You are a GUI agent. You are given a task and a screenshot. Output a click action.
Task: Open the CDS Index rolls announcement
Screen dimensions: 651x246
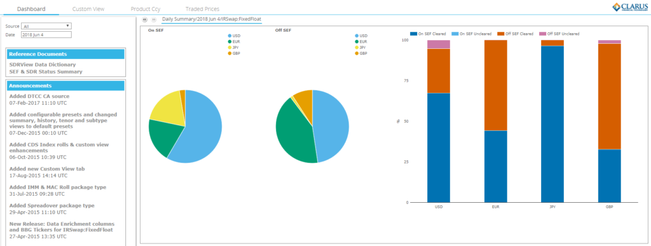pos(59,147)
